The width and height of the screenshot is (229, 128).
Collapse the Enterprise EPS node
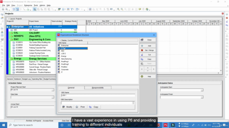coord(7,27)
